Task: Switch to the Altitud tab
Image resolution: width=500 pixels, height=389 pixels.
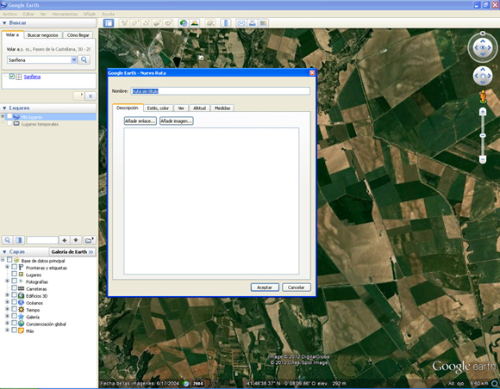Action: tap(199, 108)
